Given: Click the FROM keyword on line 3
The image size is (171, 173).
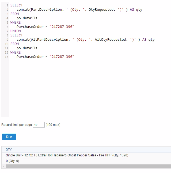Looking at the screenshot, I should (x=14, y=14).
